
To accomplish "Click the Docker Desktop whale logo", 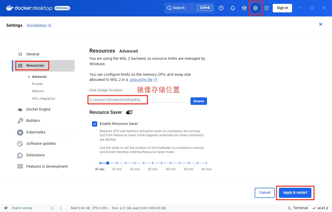I will 10,8.
